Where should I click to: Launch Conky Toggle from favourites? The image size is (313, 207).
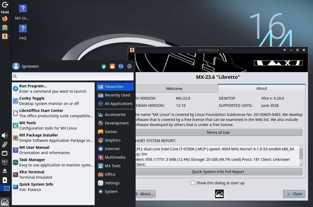point(53,101)
